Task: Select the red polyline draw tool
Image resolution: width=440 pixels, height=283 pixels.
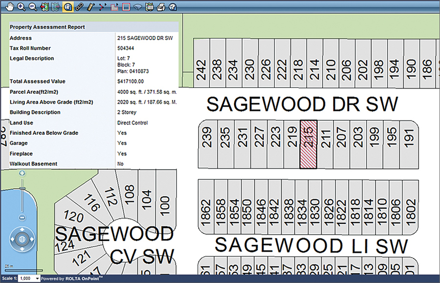Action: point(103,7)
